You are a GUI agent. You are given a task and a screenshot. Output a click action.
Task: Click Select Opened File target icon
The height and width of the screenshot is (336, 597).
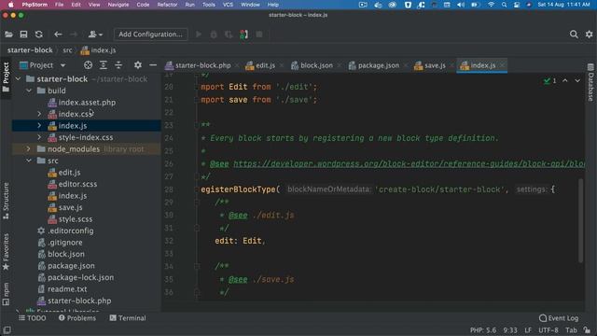click(x=88, y=65)
